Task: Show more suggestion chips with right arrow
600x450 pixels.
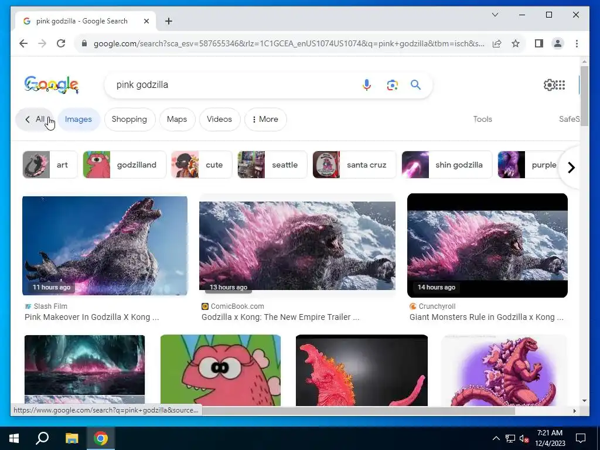Action: (571, 167)
